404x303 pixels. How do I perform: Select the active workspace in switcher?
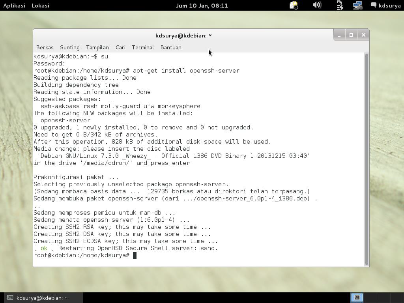[x=357, y=297]
